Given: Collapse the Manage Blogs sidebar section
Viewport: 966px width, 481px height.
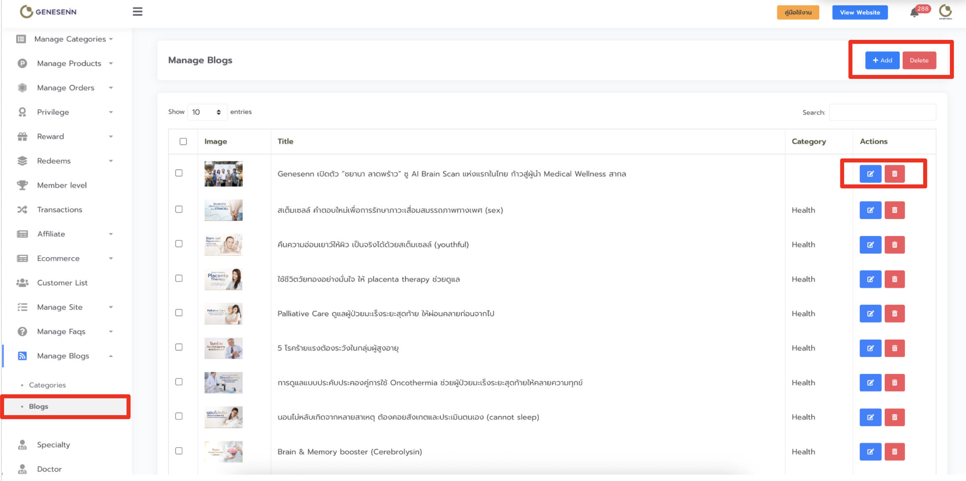Looking at the screenshot, I should click(63, 356).
